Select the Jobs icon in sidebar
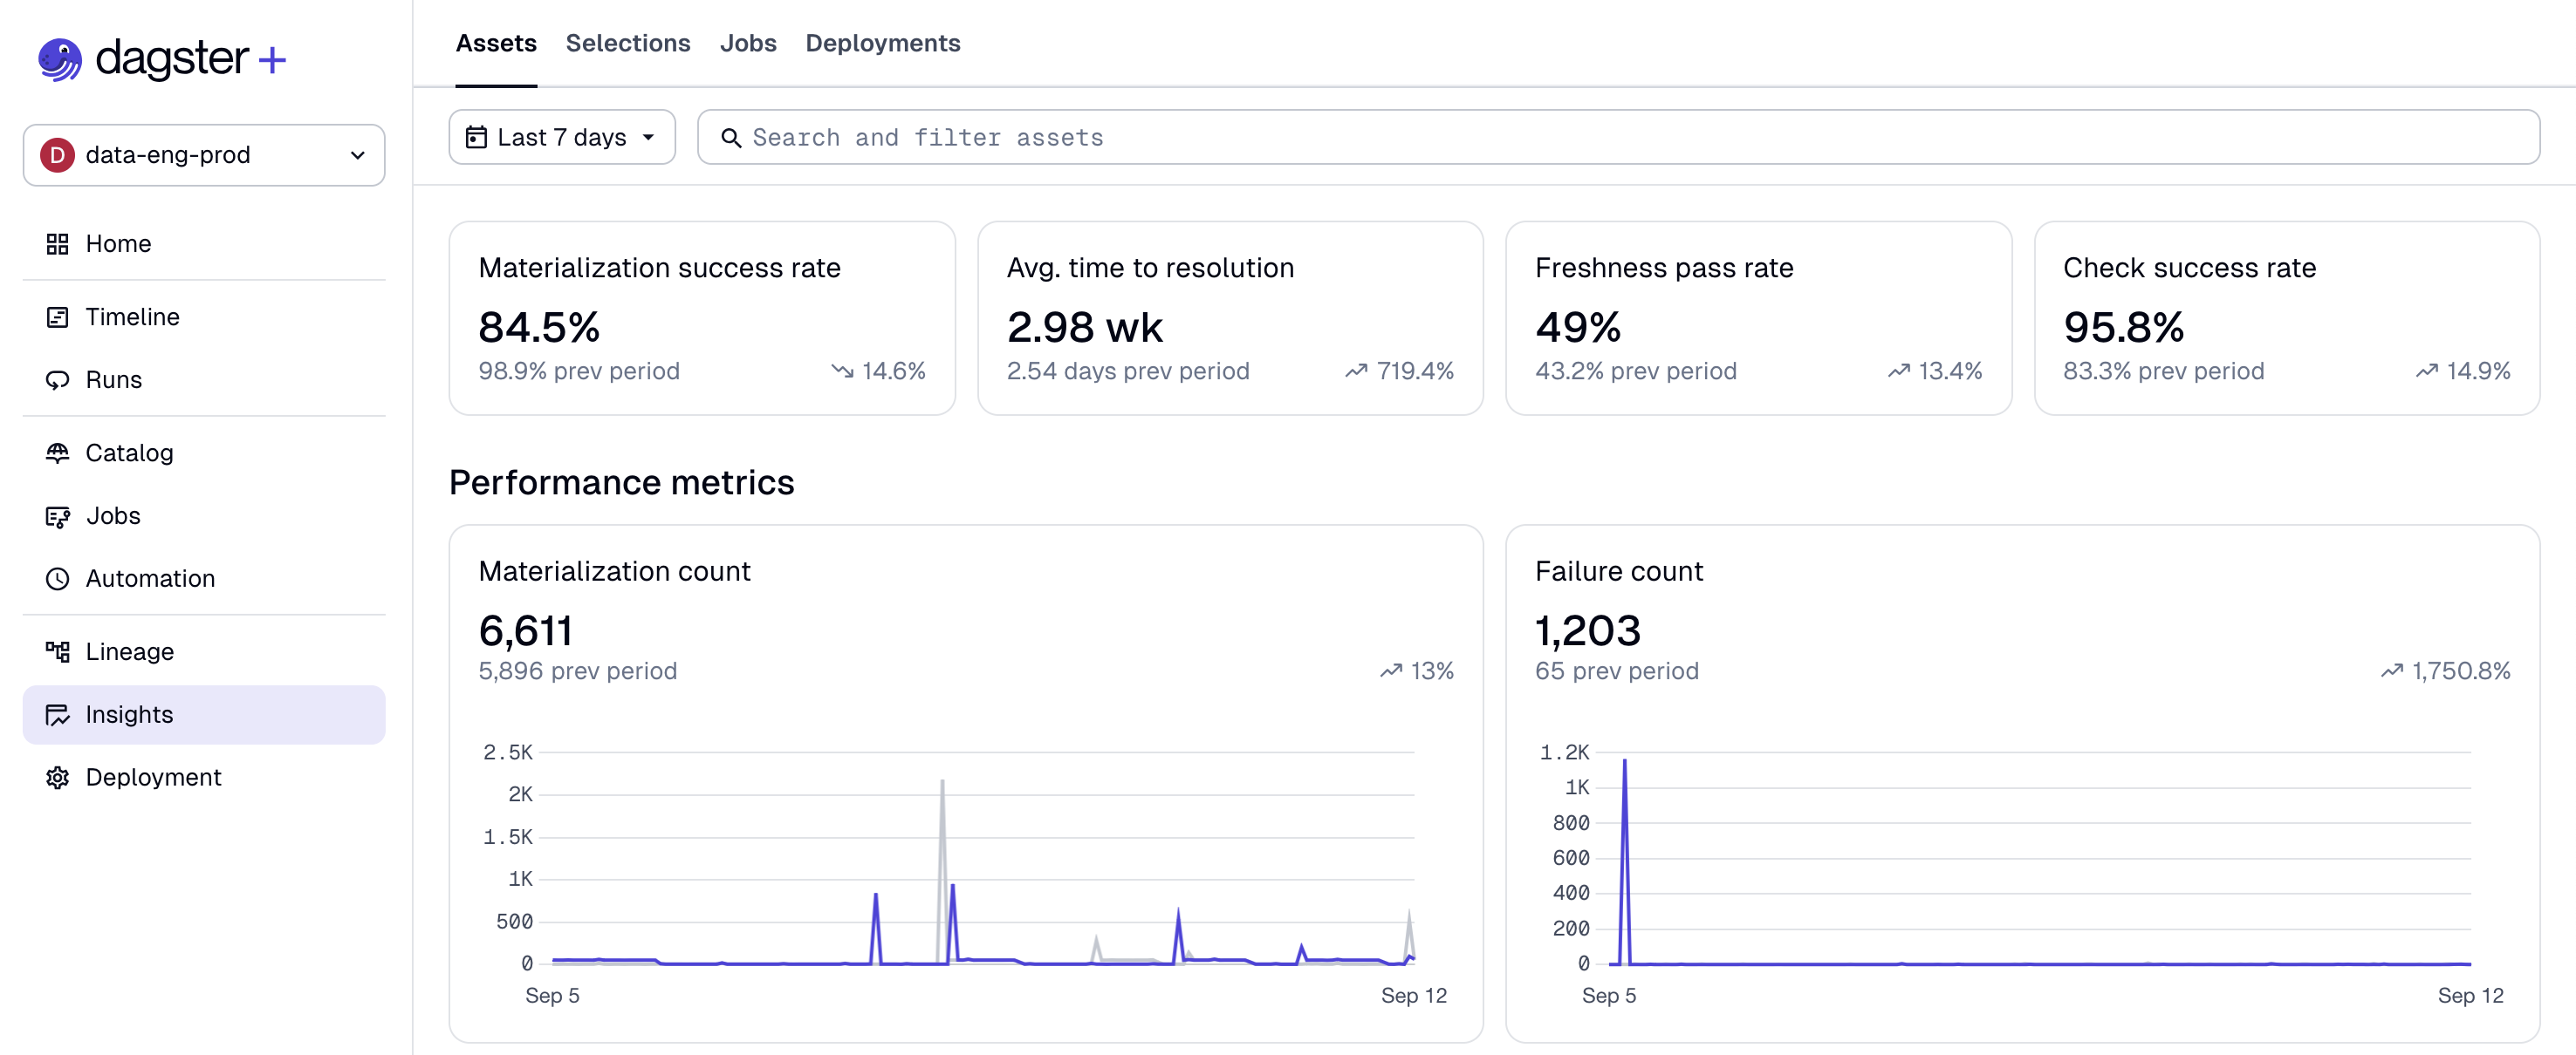The width and height of the screenshot is (2576, 1055). pyautogui.click(x=58, y=515)
